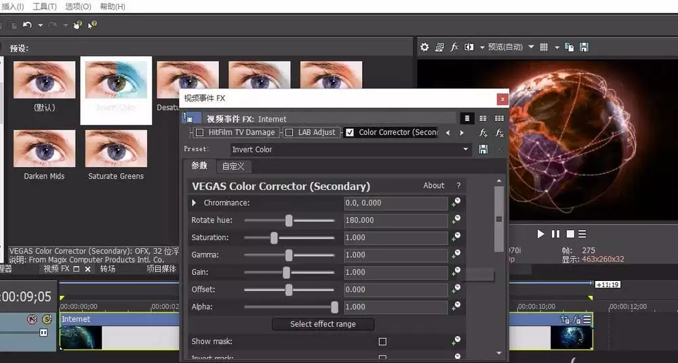Open the overlays grid icon in preview

click(544, 47)
